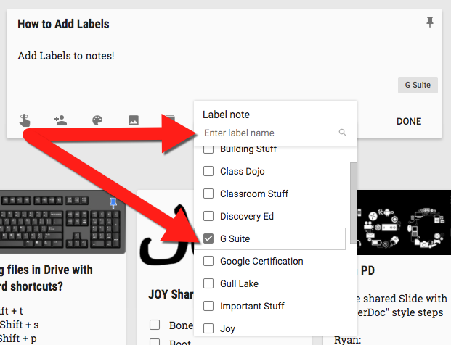Select the Important Stuff label text
Image resolution: width=451 pixels, height=345 pixels.
click(252, 306)
